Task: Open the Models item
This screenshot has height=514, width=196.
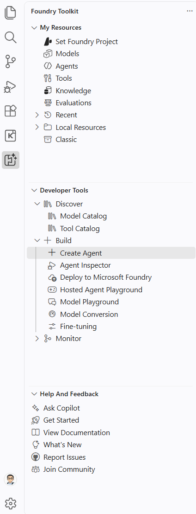Action: coord(67,54)
